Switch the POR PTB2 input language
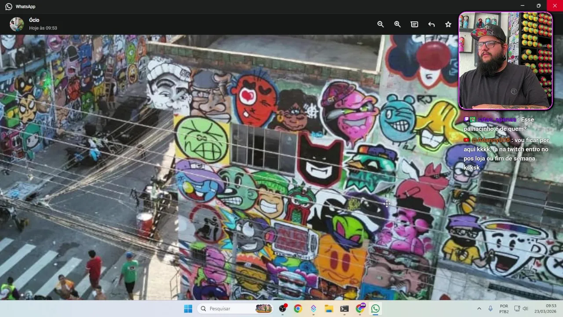 pyautogui.click(x=504, y=309)
